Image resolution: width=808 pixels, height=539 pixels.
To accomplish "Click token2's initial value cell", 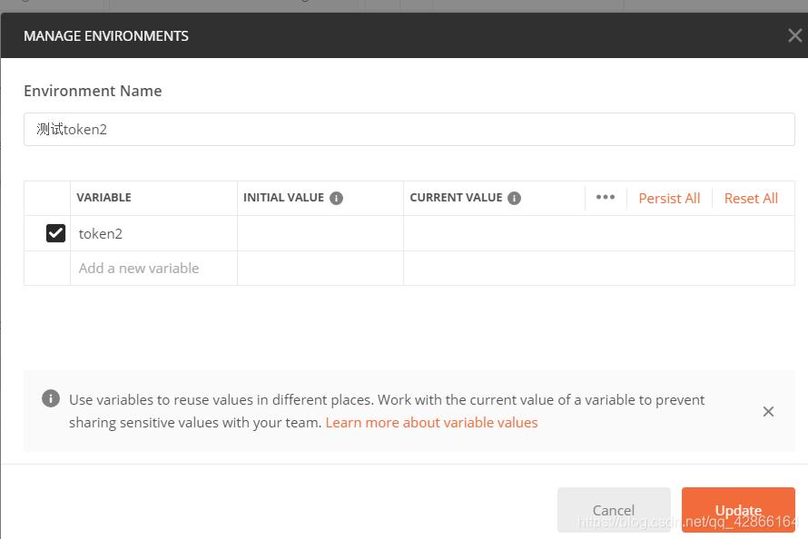I will 320,234.
